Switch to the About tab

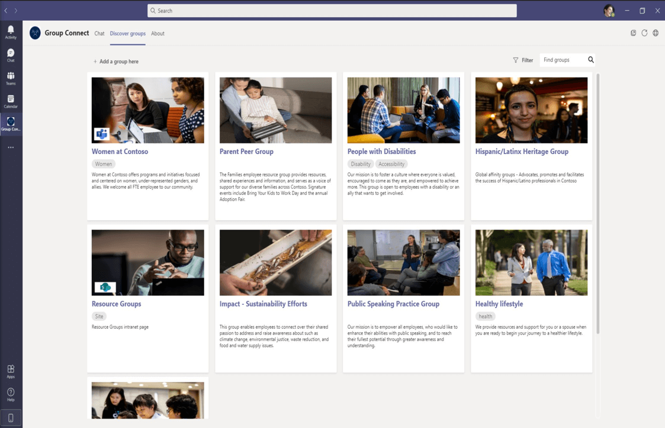point(158,34)
